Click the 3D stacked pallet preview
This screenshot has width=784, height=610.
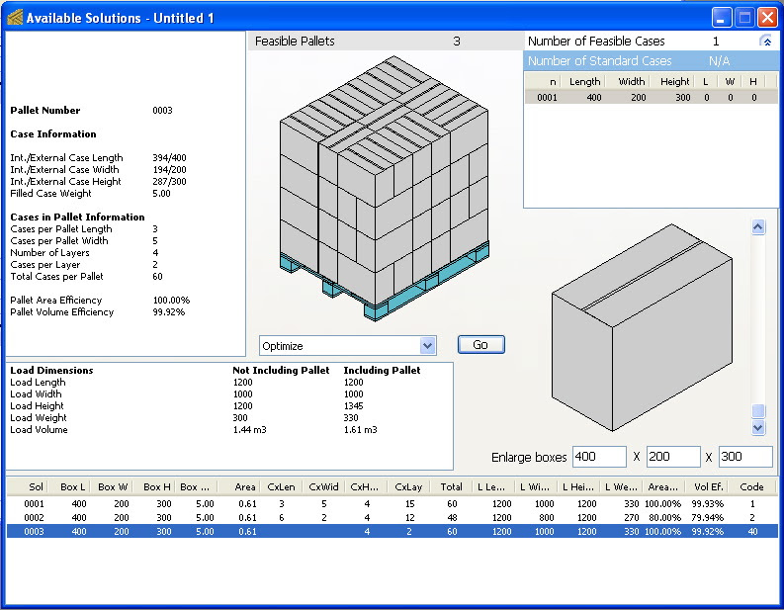384,188
